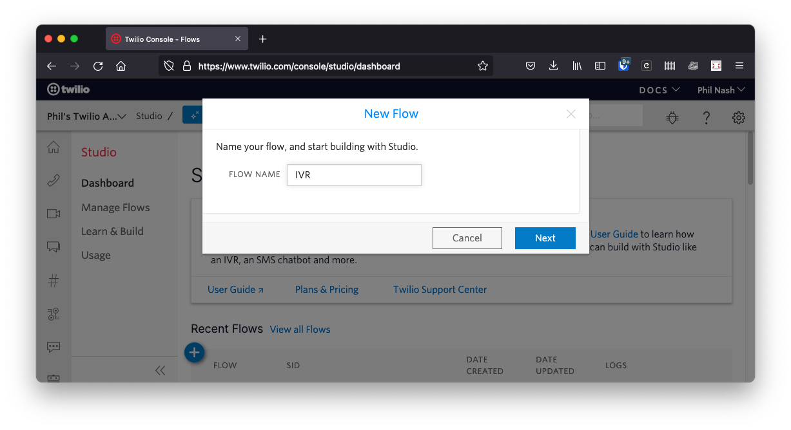This screenshot has height=430, width=791.
Task: Click the DATE CREATED column header
Action: click(485, 365)
